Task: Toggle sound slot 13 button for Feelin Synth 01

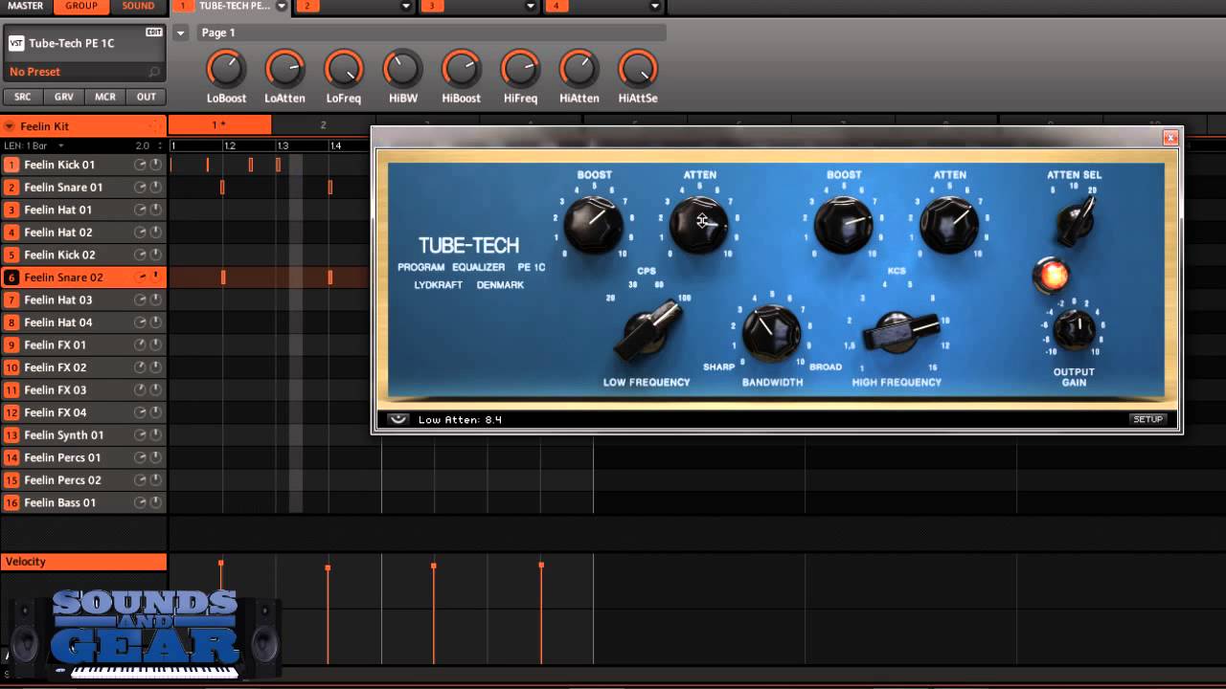Action: tap(11, 434)
